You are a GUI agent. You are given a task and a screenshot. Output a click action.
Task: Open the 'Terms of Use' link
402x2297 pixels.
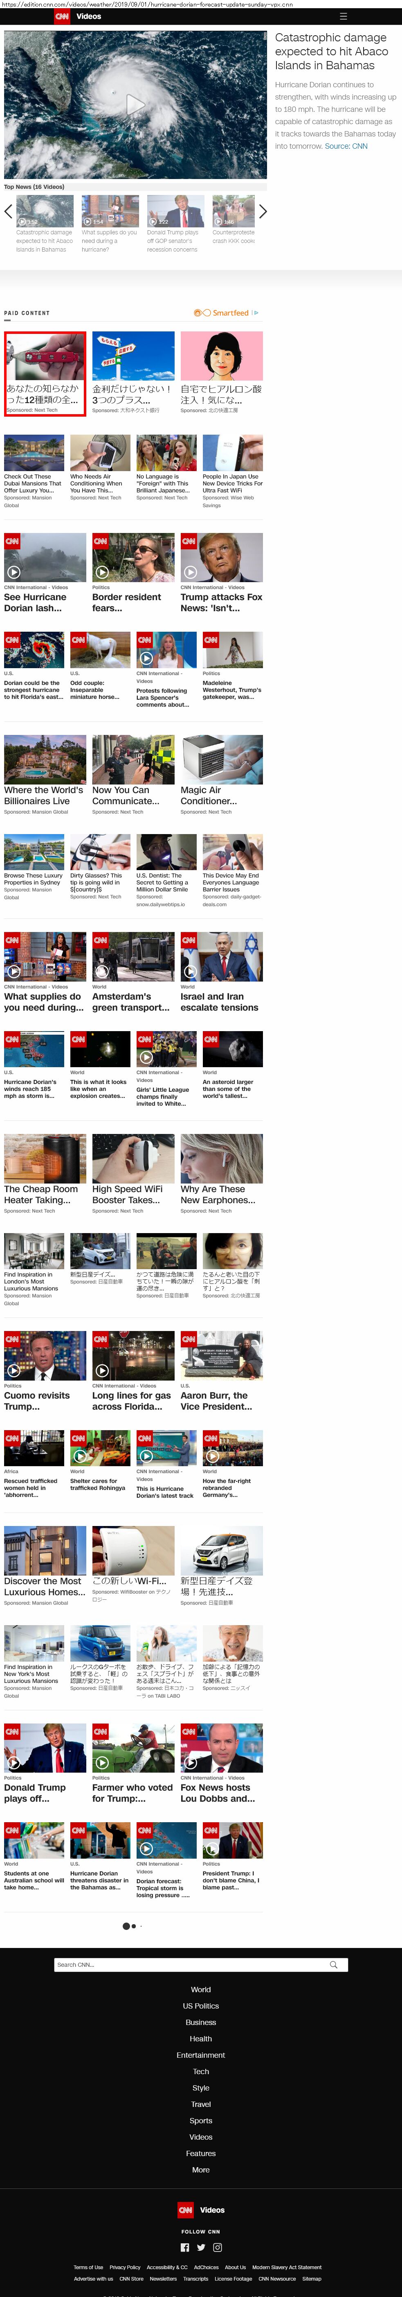[88, 2267]
